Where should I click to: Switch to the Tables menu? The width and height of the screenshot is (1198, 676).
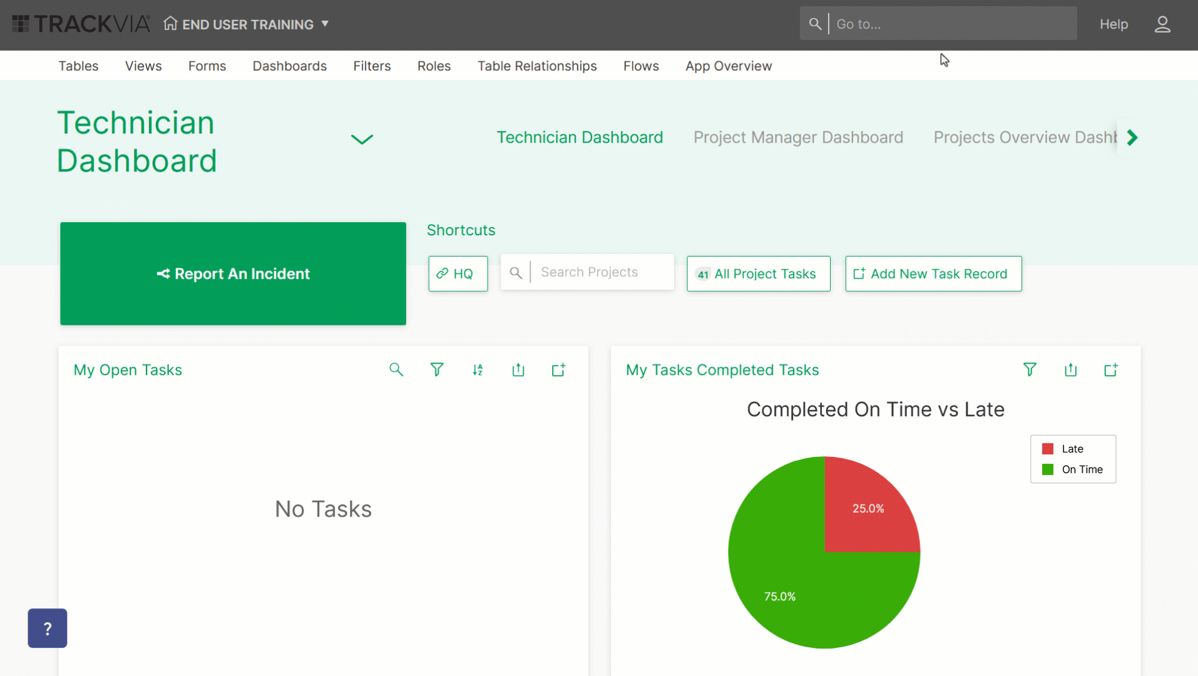point(78,66)
